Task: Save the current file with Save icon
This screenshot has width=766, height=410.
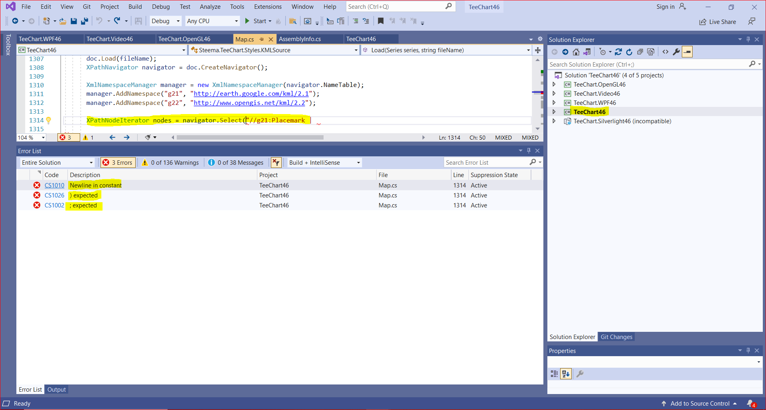Action: pos(74,21)
